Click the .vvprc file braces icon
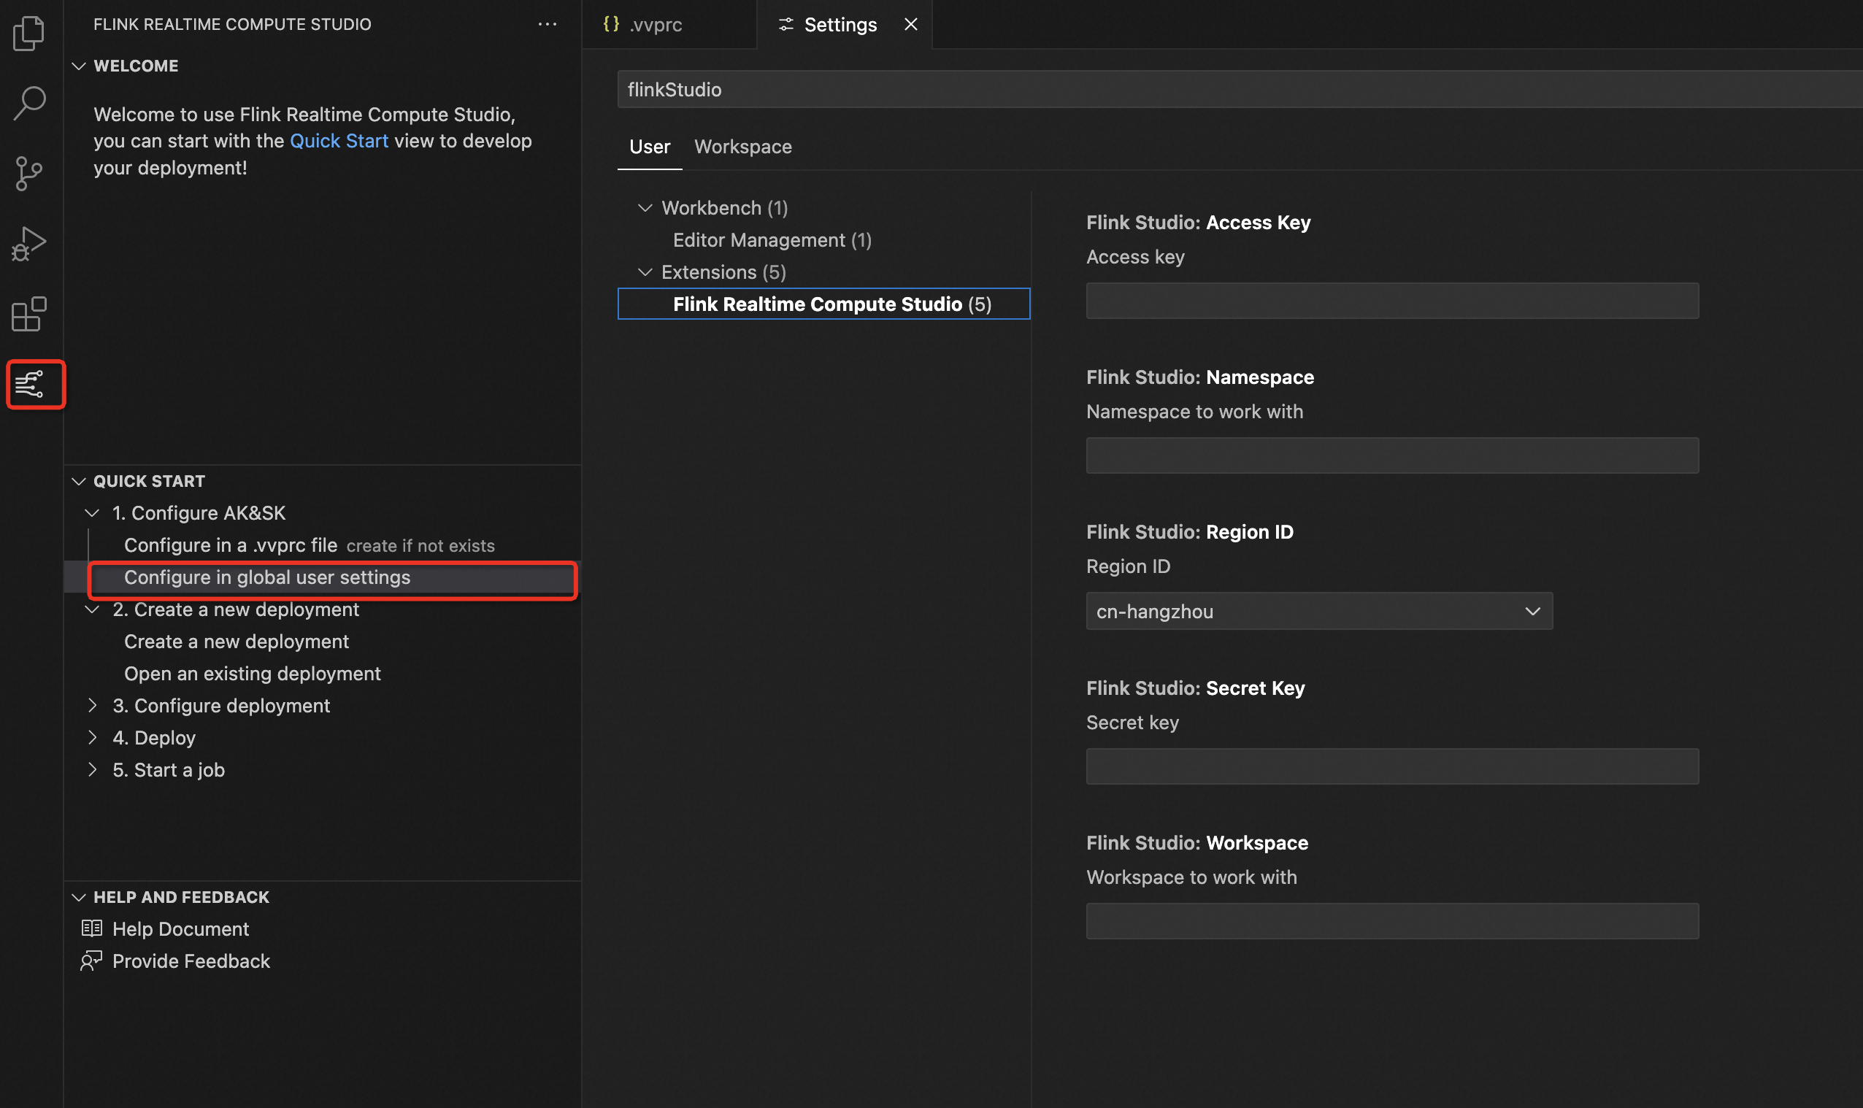 [611, 24]
